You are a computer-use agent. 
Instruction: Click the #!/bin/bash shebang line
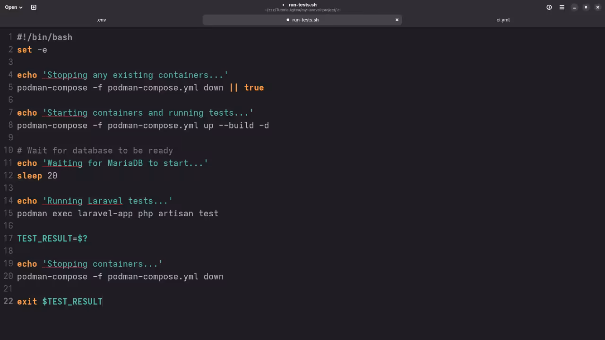click(44, 37)
